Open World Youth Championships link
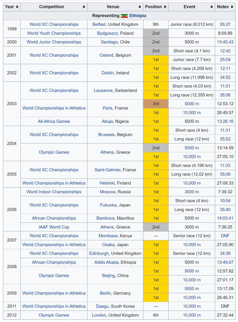This screenshot has height=322, width=238. [54, 33]
